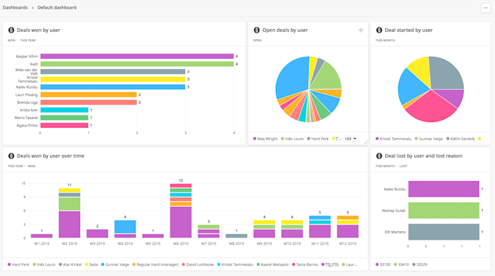Toggle Max Wright in the Open deals legend
495x276 pixels.
tap(265, 139)
